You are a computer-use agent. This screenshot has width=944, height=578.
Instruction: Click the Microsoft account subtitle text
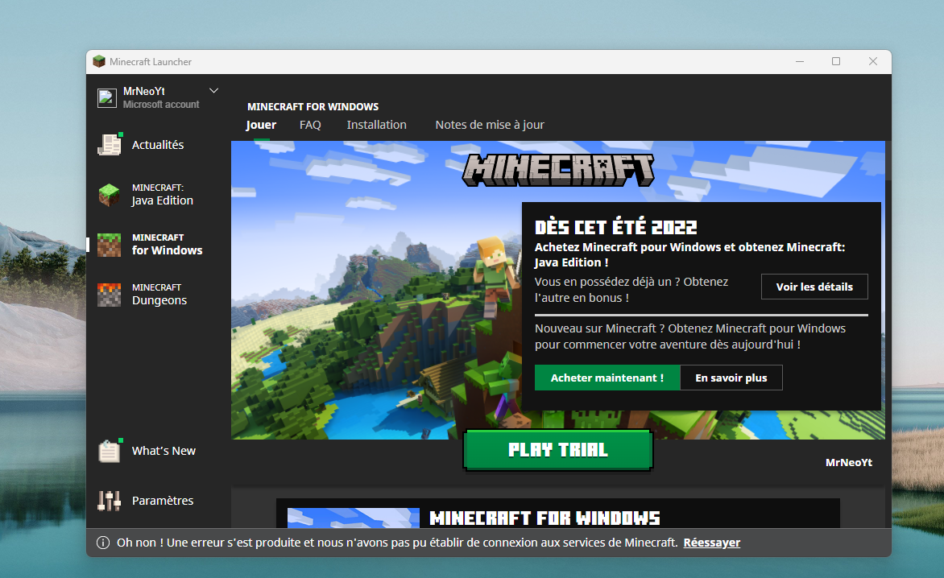161,105
